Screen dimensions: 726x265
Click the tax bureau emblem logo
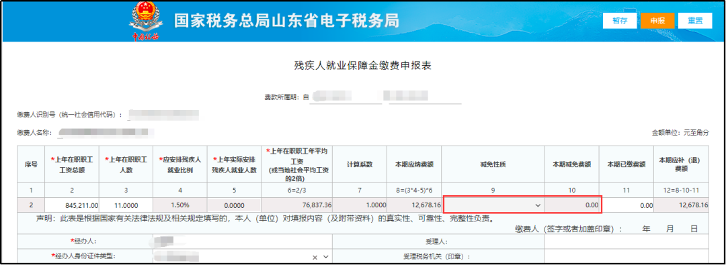coord(145,21)
